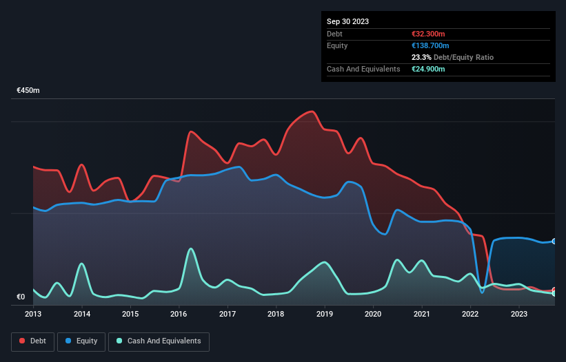
Task: Click the 2019 x-axis label
Action: coord(325,314)
